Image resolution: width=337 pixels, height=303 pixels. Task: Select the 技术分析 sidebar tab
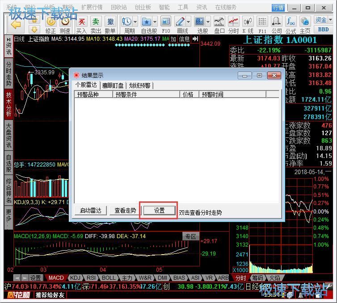click(8, 104)
